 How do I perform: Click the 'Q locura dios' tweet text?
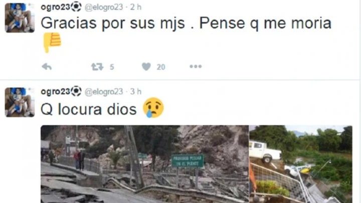pos(89,109)
